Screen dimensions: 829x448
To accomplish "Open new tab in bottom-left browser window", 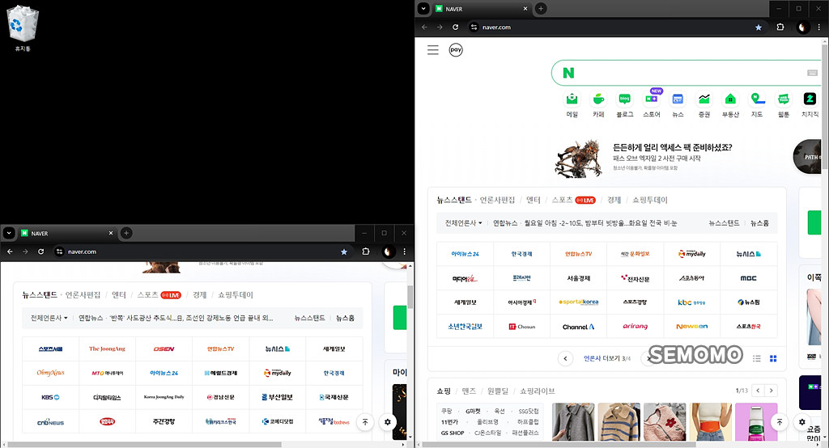I will (x=126, y=233).
